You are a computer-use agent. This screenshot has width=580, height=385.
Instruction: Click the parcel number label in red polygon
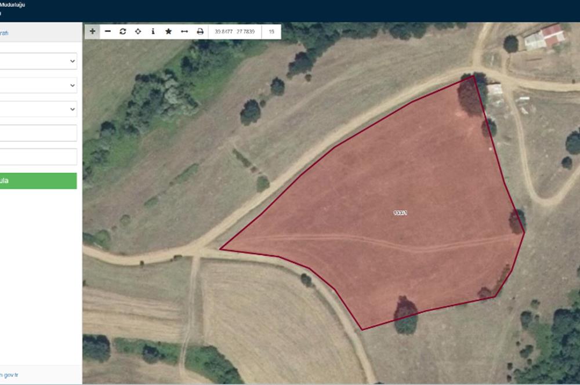tap(400, 213)
